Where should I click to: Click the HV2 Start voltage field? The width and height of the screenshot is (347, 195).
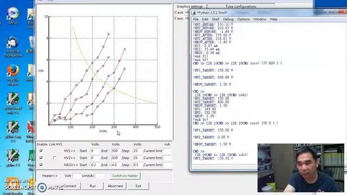[x=95, y=158]
